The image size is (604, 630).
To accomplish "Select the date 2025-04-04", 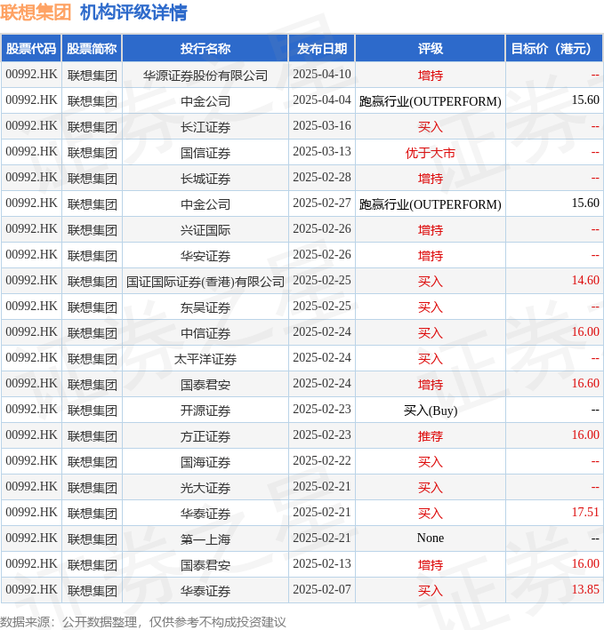I will [x=322, y=100].
